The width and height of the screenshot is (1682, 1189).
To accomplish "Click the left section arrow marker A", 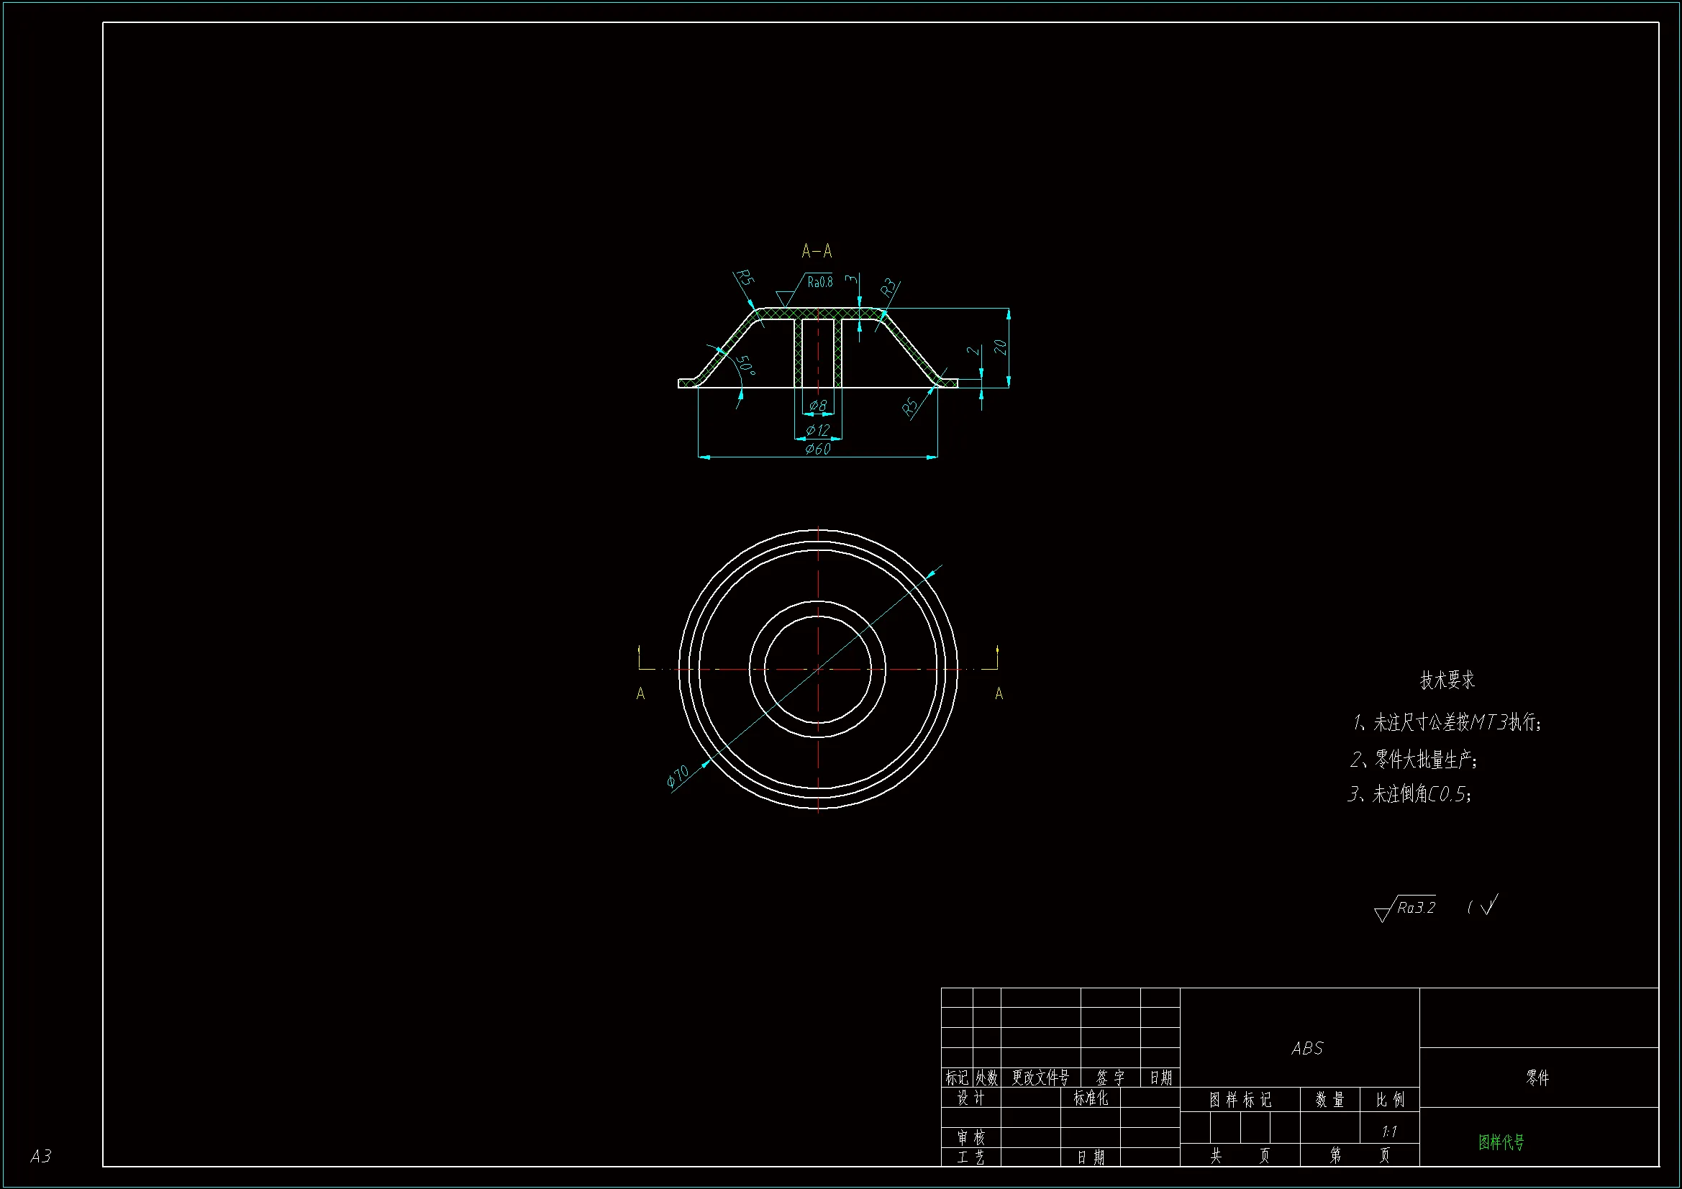I will pos(640,694).
